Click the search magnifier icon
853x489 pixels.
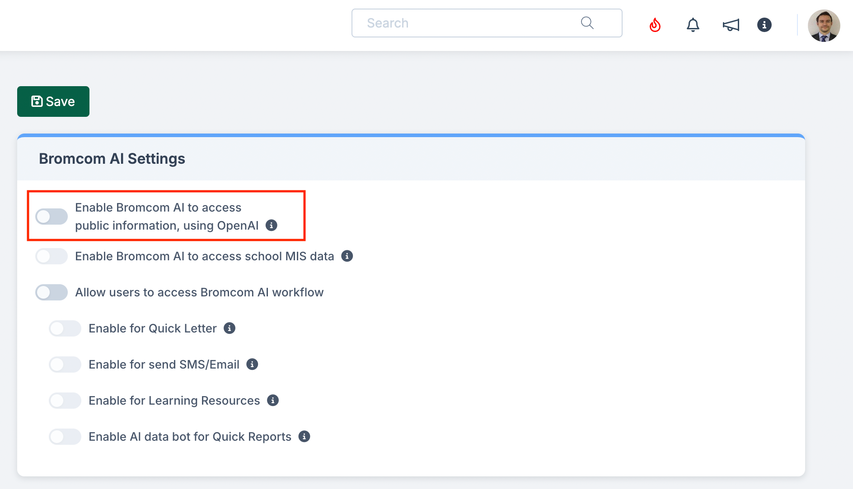pyautogui.click(x=587, y=23)
